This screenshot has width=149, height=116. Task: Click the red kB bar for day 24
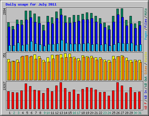(109, 102)
